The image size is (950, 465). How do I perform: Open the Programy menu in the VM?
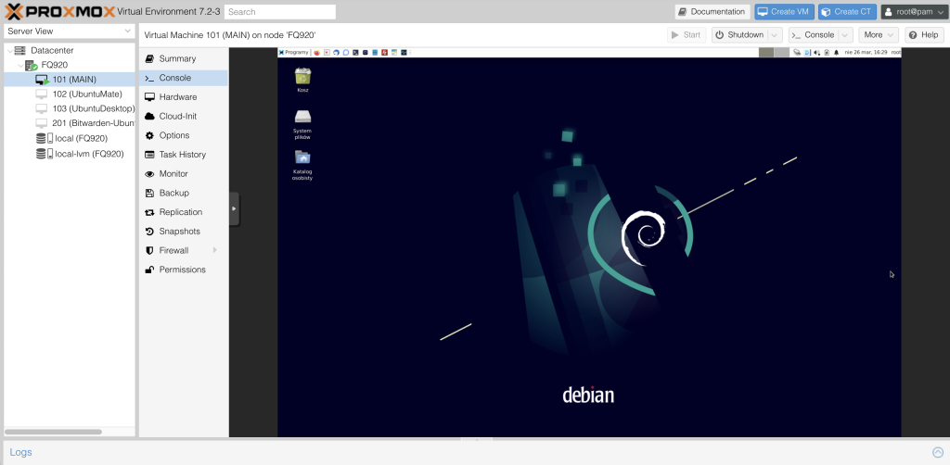pyautogui.click(x=295, y=53)
